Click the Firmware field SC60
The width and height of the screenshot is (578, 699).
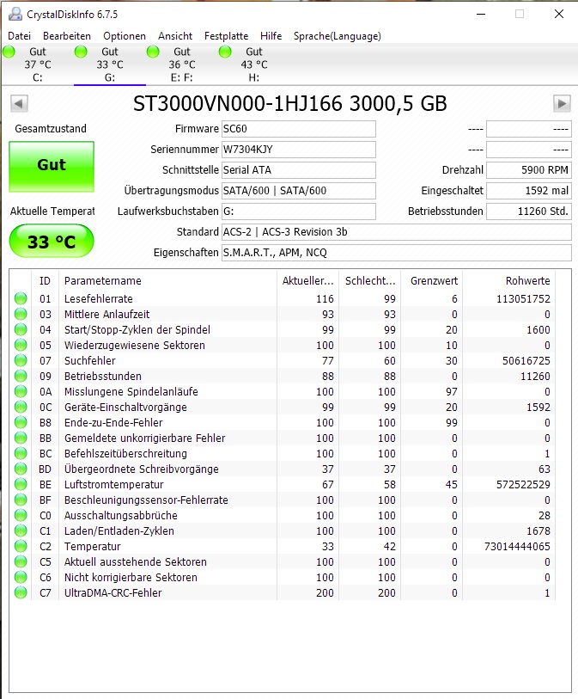pyautogui.click(x=298, y=129)
